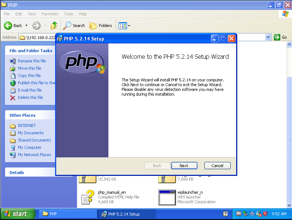Click the clock showing 9:52 AM
This screenshot has width=292, height=220.
(x=279, y=214)
